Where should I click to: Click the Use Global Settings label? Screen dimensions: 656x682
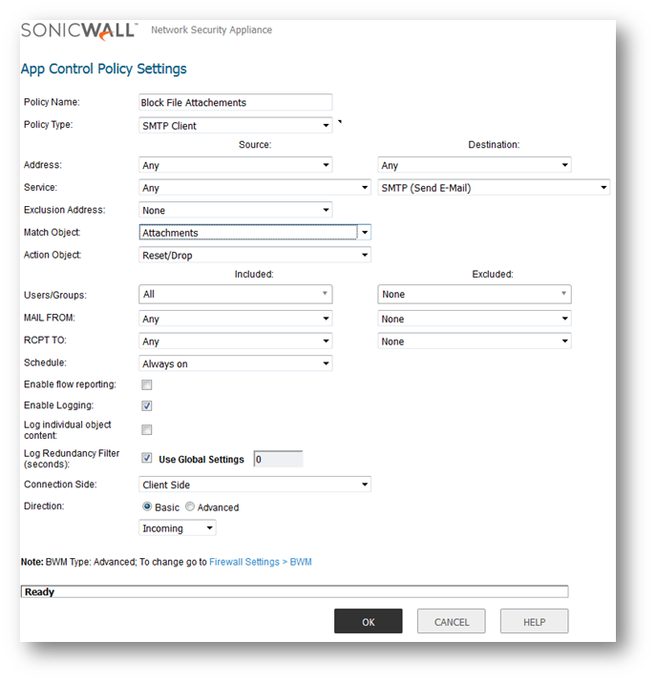pyautogui.click(x=201, y=460)
